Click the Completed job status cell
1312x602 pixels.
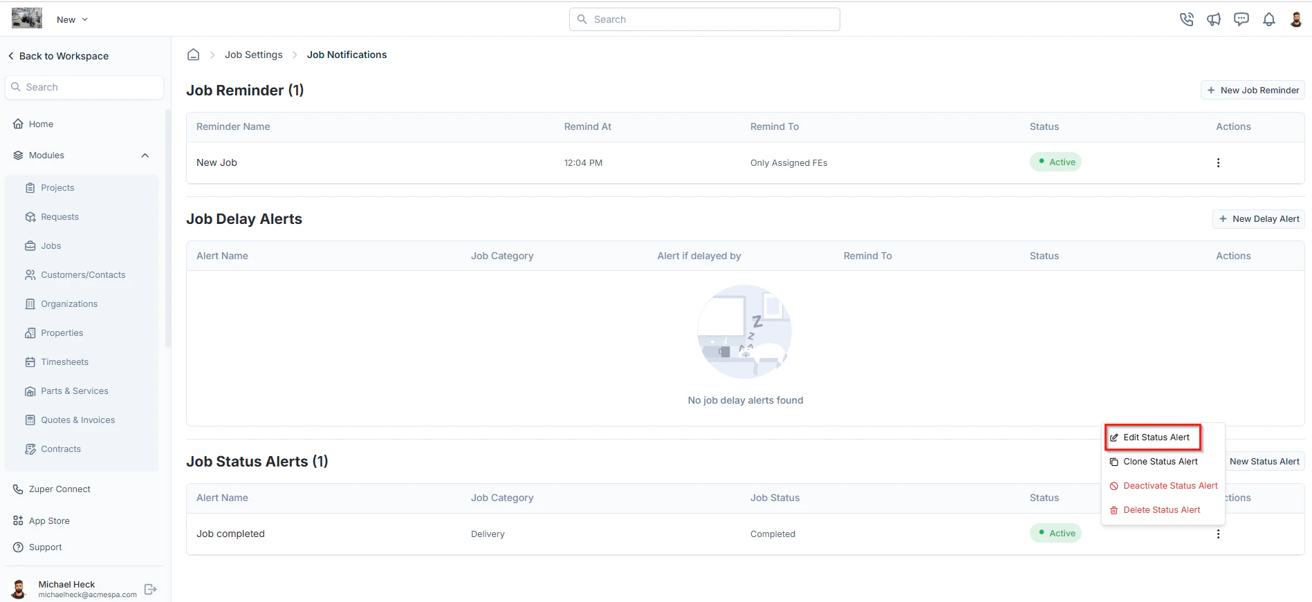click(x=773, y=534)
